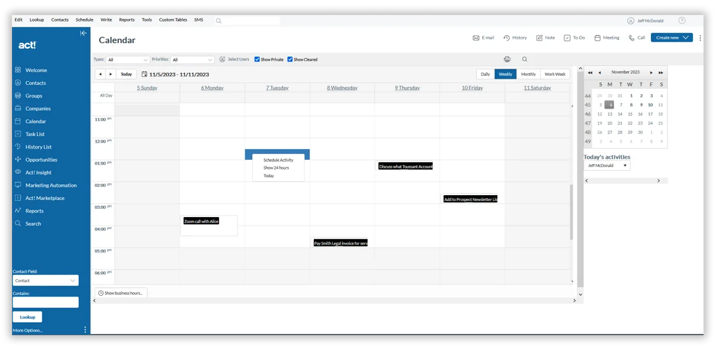Click the Today button in toolbar
716x349 pixels.
click(x=126, y=74)
